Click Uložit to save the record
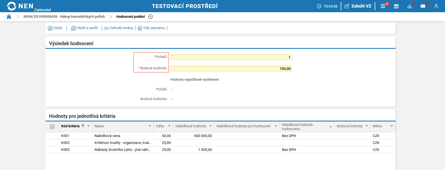The width and height of the screenshot is (445, 170). pyautogui.click(x=55, y=28)
